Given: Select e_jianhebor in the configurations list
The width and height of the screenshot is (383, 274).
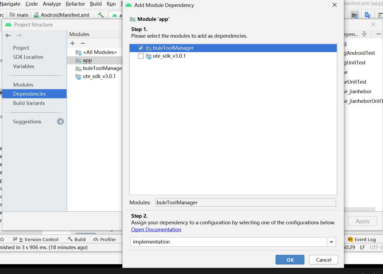Looking at the screenshot, I should 358,91.
